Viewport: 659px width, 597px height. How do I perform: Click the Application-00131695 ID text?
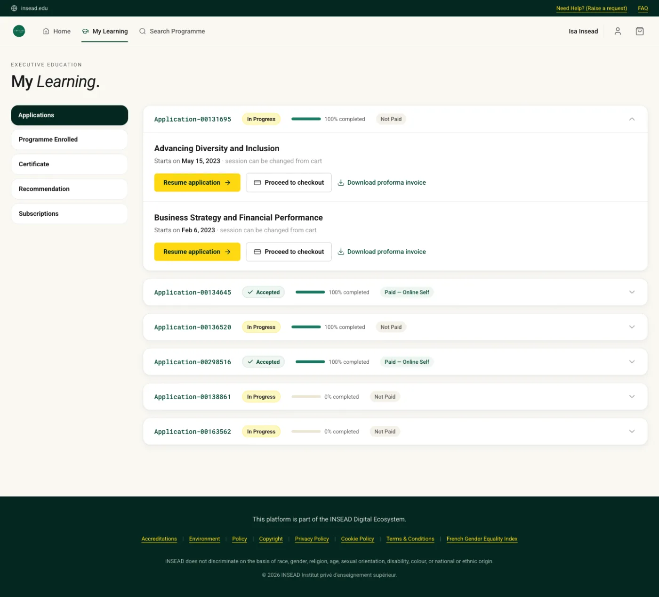tap(193, 119)
